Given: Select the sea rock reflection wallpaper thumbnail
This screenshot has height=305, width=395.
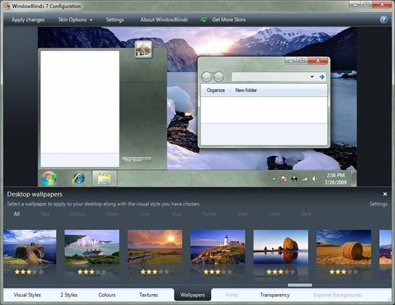Looking at the screenshot, I should click(x=281, y=247).
